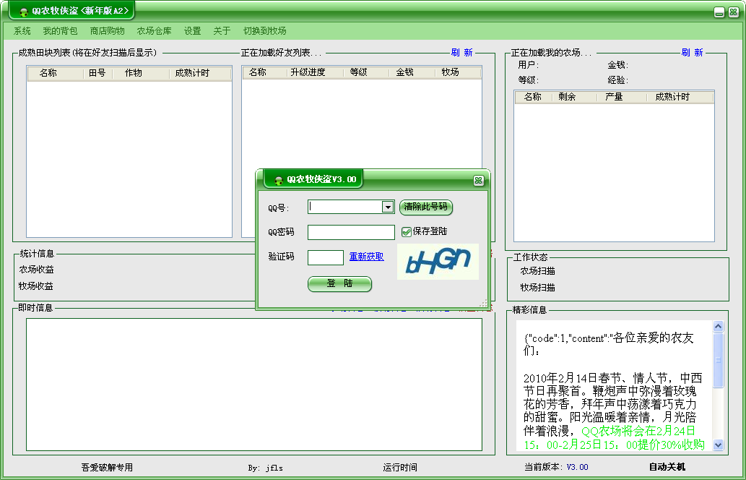Click By: jfls in the status bar
This screenshot has height=480, width=746.
pos(266,468)
